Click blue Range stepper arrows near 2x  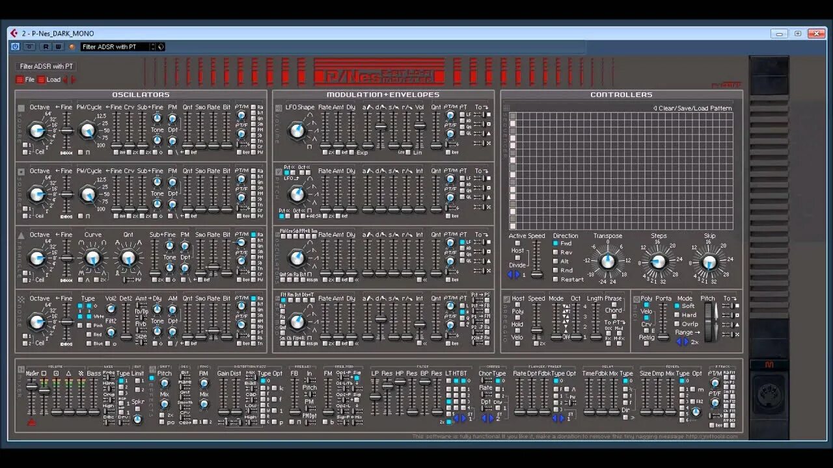[x=682, y=342]
